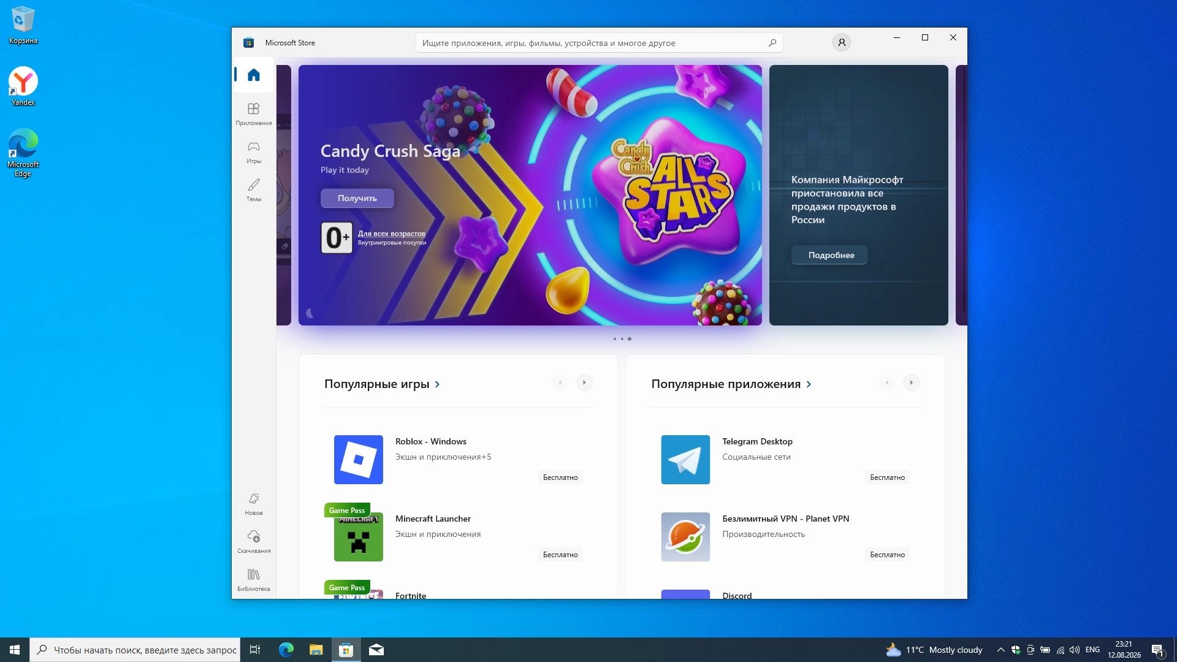Open the Темы section
Screen dimensions: 1177x662
coord(254,189)
